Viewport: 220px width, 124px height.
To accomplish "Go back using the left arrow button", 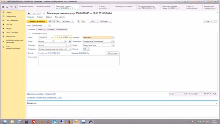I will 34,13.
